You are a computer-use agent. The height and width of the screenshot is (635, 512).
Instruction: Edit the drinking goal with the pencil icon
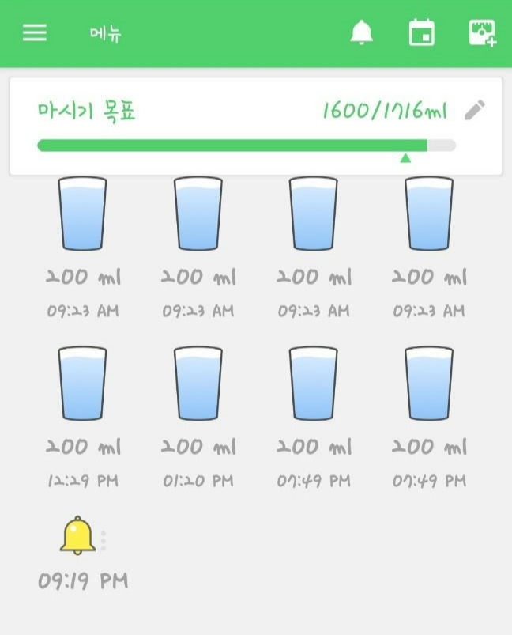(475, 111)
